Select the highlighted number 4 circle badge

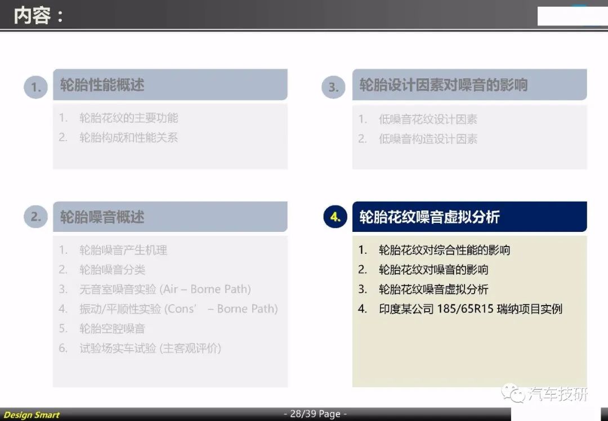coord(335,217)
